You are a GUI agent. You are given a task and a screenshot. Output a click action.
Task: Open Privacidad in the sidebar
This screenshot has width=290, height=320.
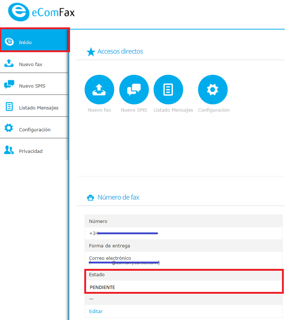coord(34,149)
